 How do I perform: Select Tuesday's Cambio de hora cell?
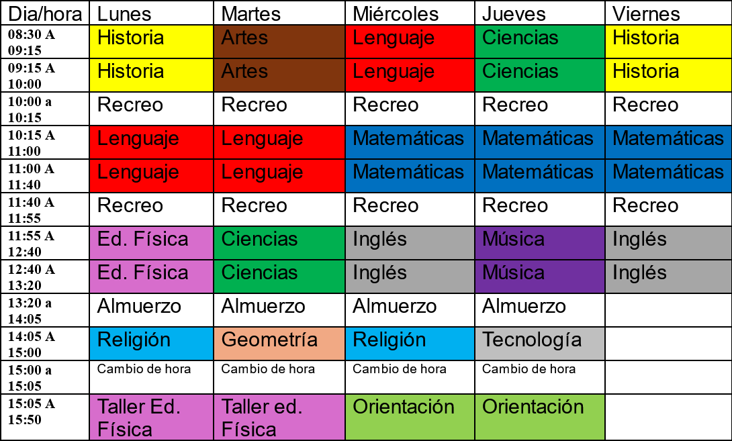279,377
